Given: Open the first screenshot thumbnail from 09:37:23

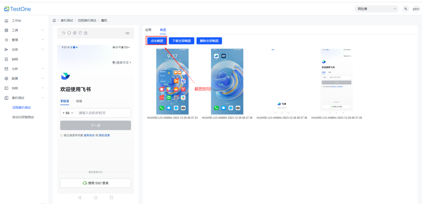Looking at the screenshot, I should (172, 81).
